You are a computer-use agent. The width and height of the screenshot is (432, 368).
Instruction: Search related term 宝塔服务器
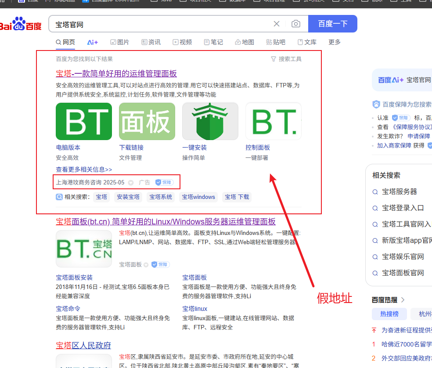click(x=400, y=191)
